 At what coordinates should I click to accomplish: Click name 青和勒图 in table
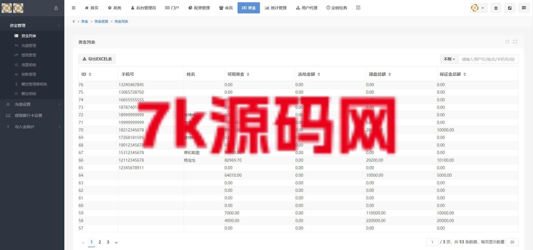[x=192, y=153]
